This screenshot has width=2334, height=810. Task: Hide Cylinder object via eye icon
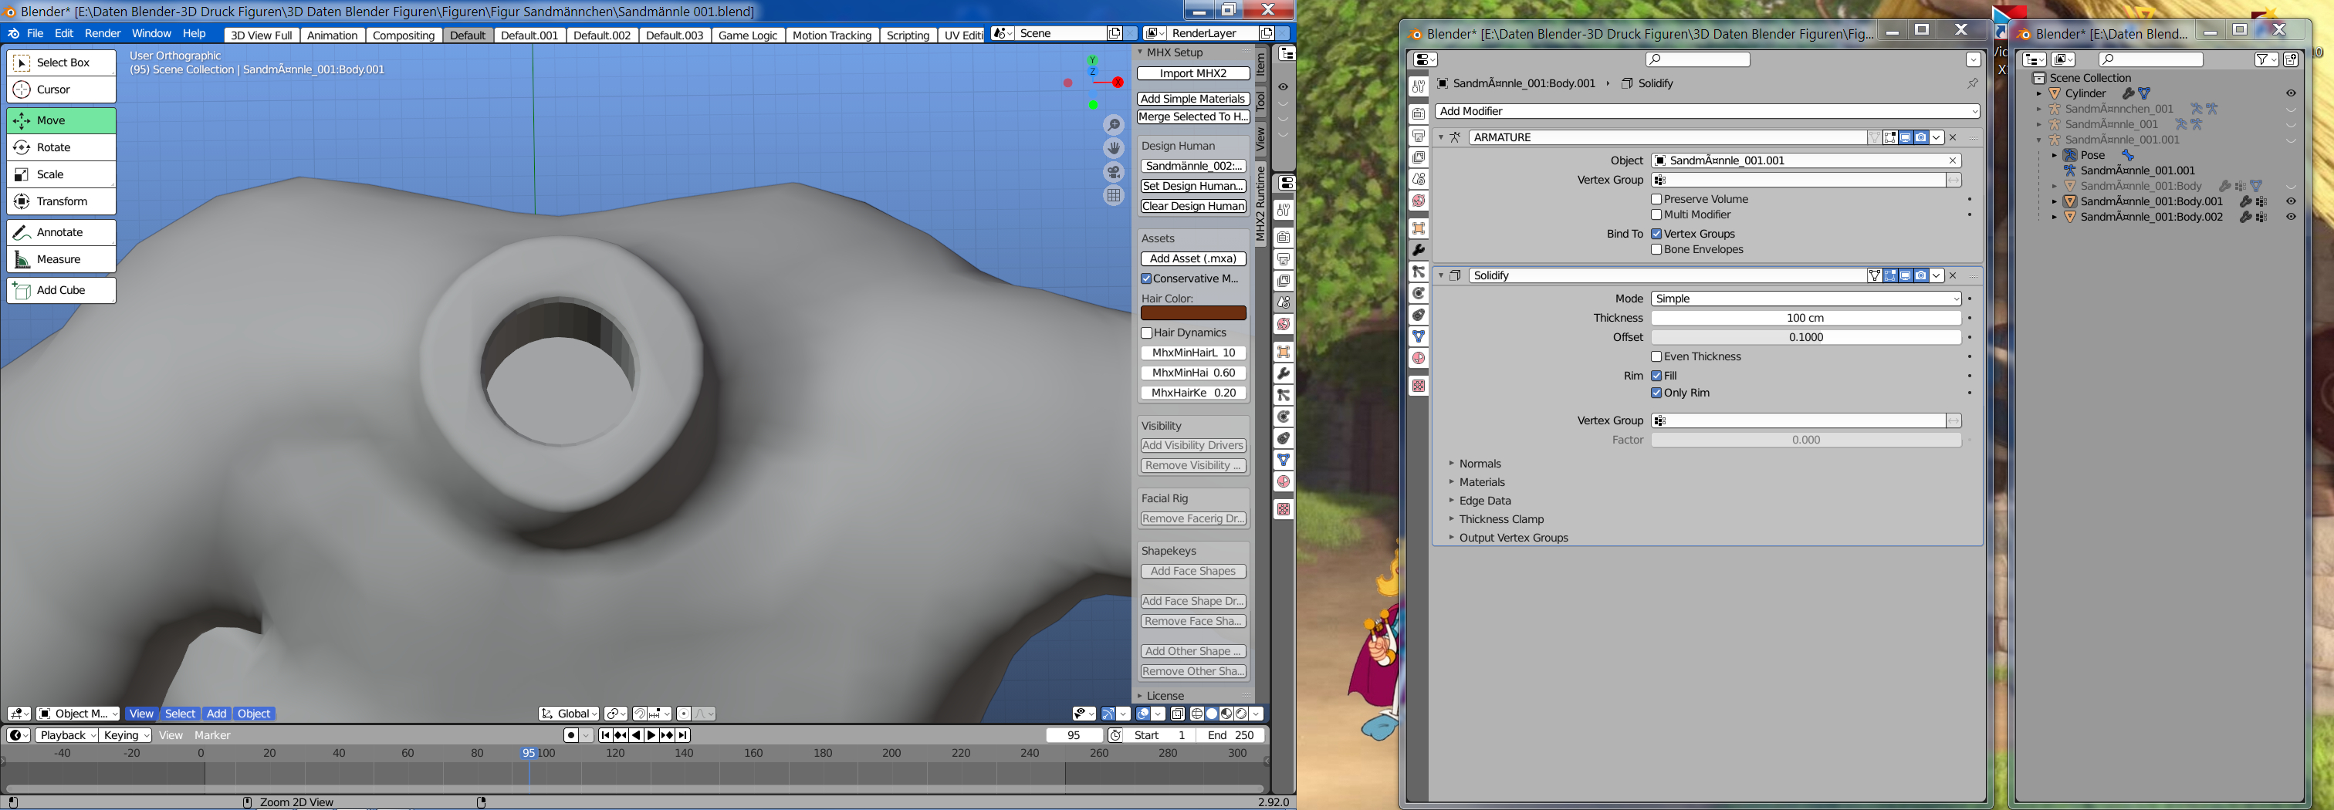pos(2291,93)
